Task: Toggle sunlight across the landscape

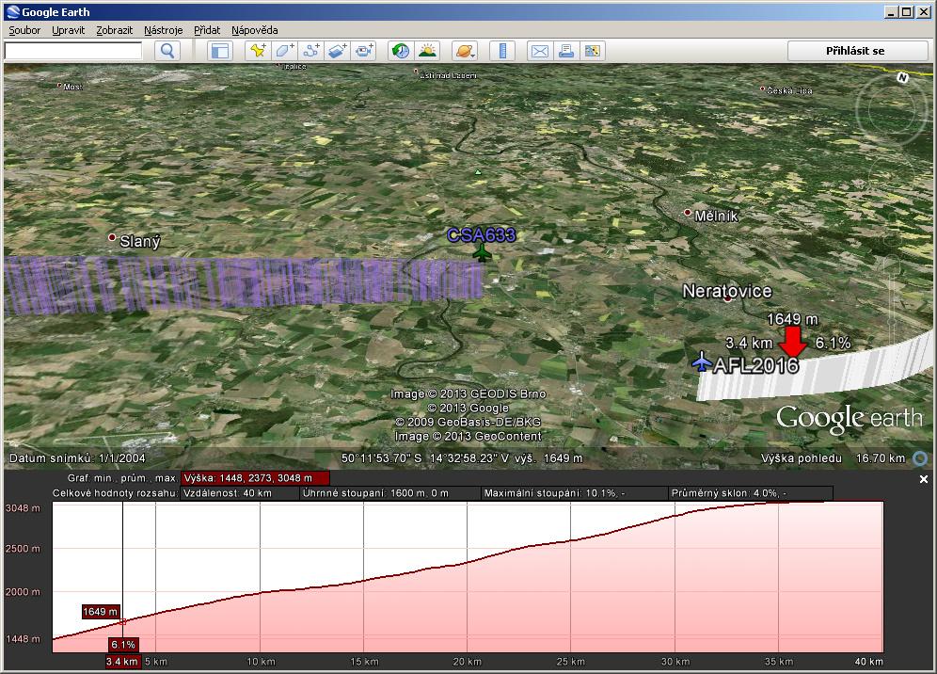Action: coord(427,51)
